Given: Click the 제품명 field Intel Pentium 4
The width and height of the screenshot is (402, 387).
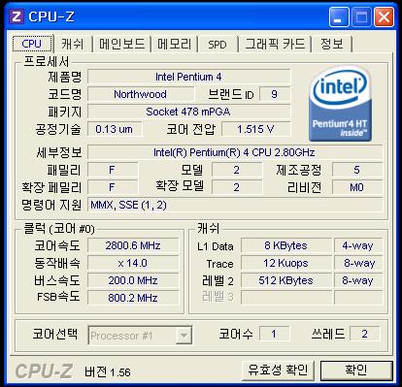Looking at the screenshot, I should 188,77.
